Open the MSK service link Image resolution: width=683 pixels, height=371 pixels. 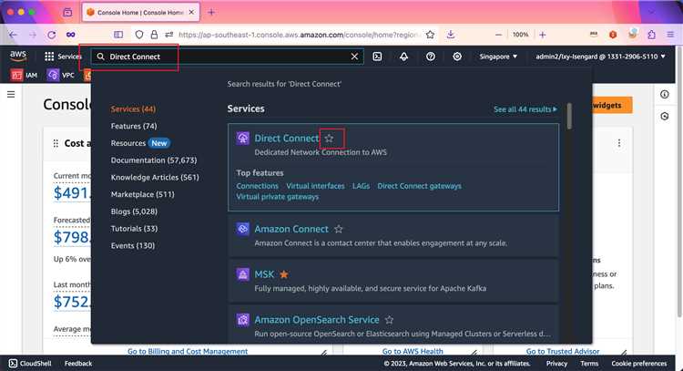(264, 274)
